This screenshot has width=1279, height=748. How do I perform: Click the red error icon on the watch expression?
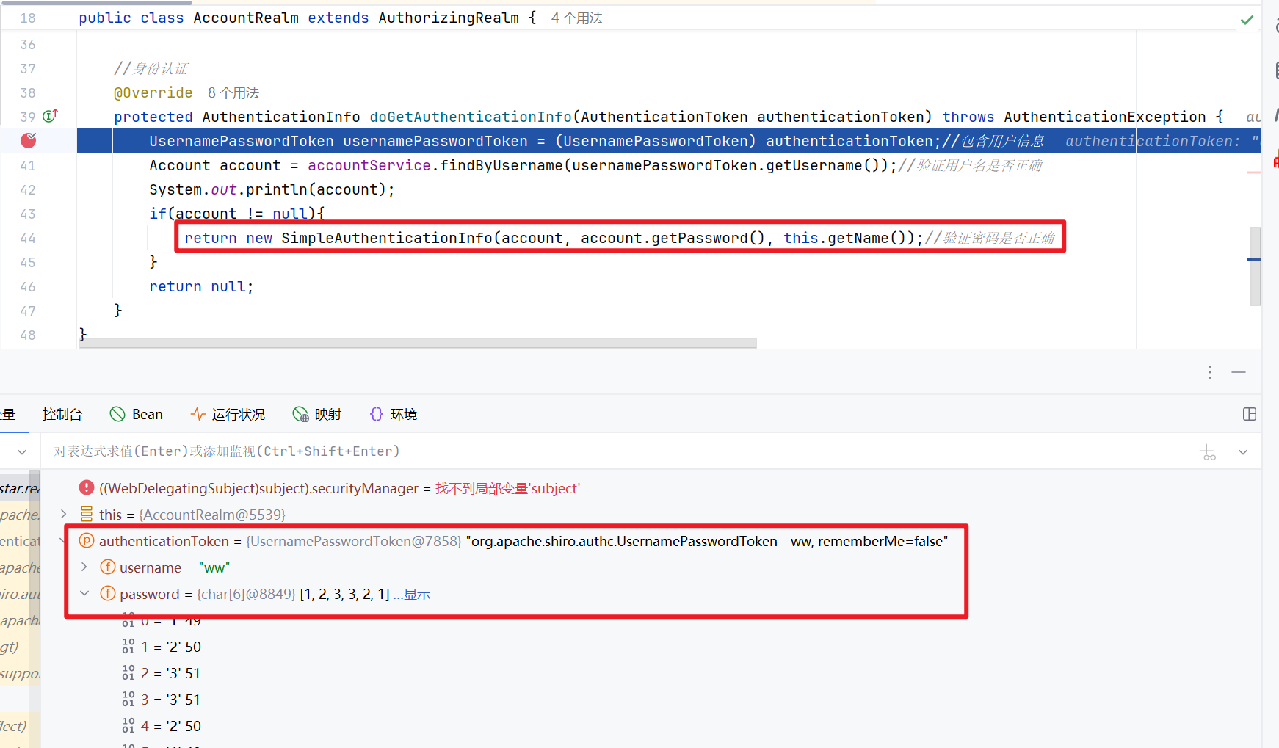pos(87,488)
